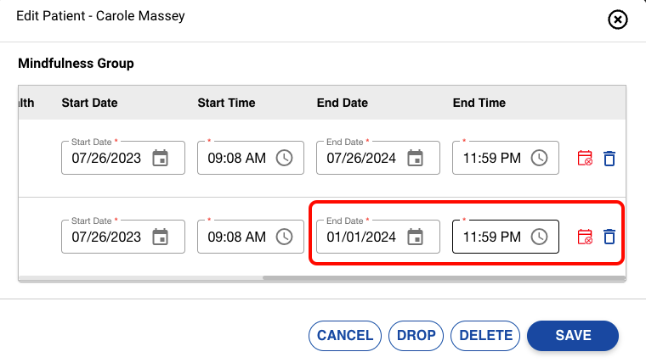Open calendar picker for first row Start Date
The image size is (646, 363).
pos(160,158)
